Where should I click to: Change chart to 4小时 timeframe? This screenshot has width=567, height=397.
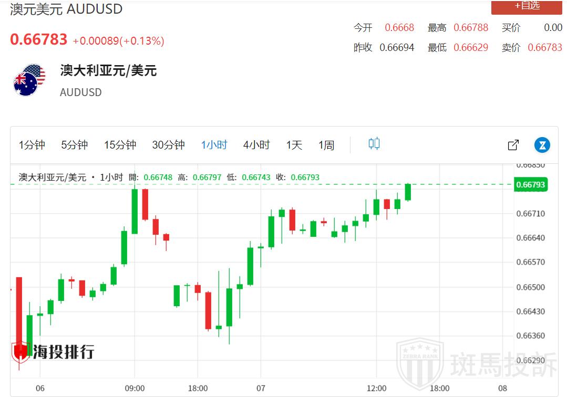tap(256, 145)
